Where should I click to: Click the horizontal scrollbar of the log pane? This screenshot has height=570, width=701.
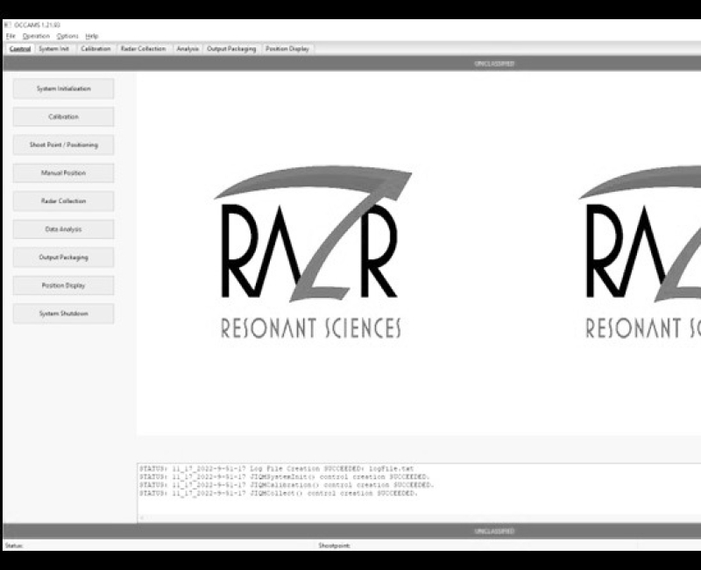419,518
